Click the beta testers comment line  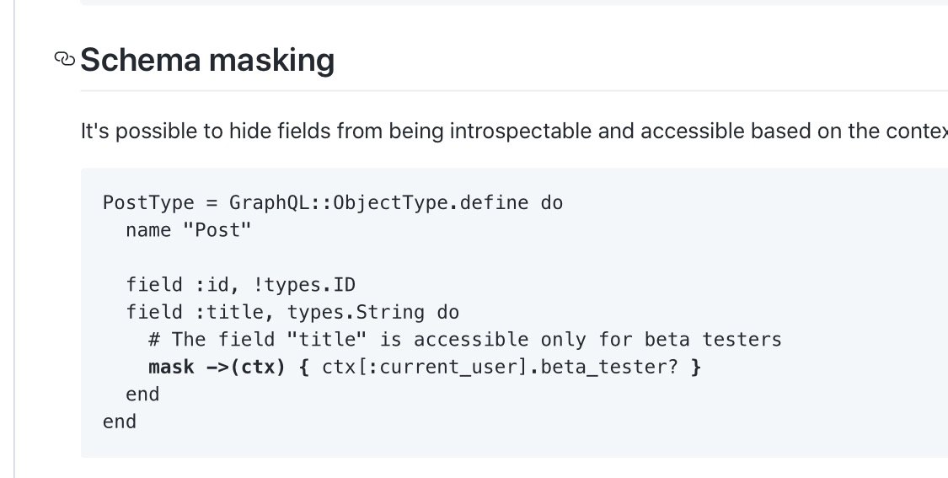(465, 340)
